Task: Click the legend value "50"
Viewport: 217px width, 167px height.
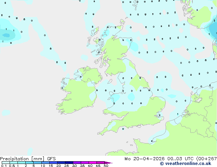Action: pos(106,166)
